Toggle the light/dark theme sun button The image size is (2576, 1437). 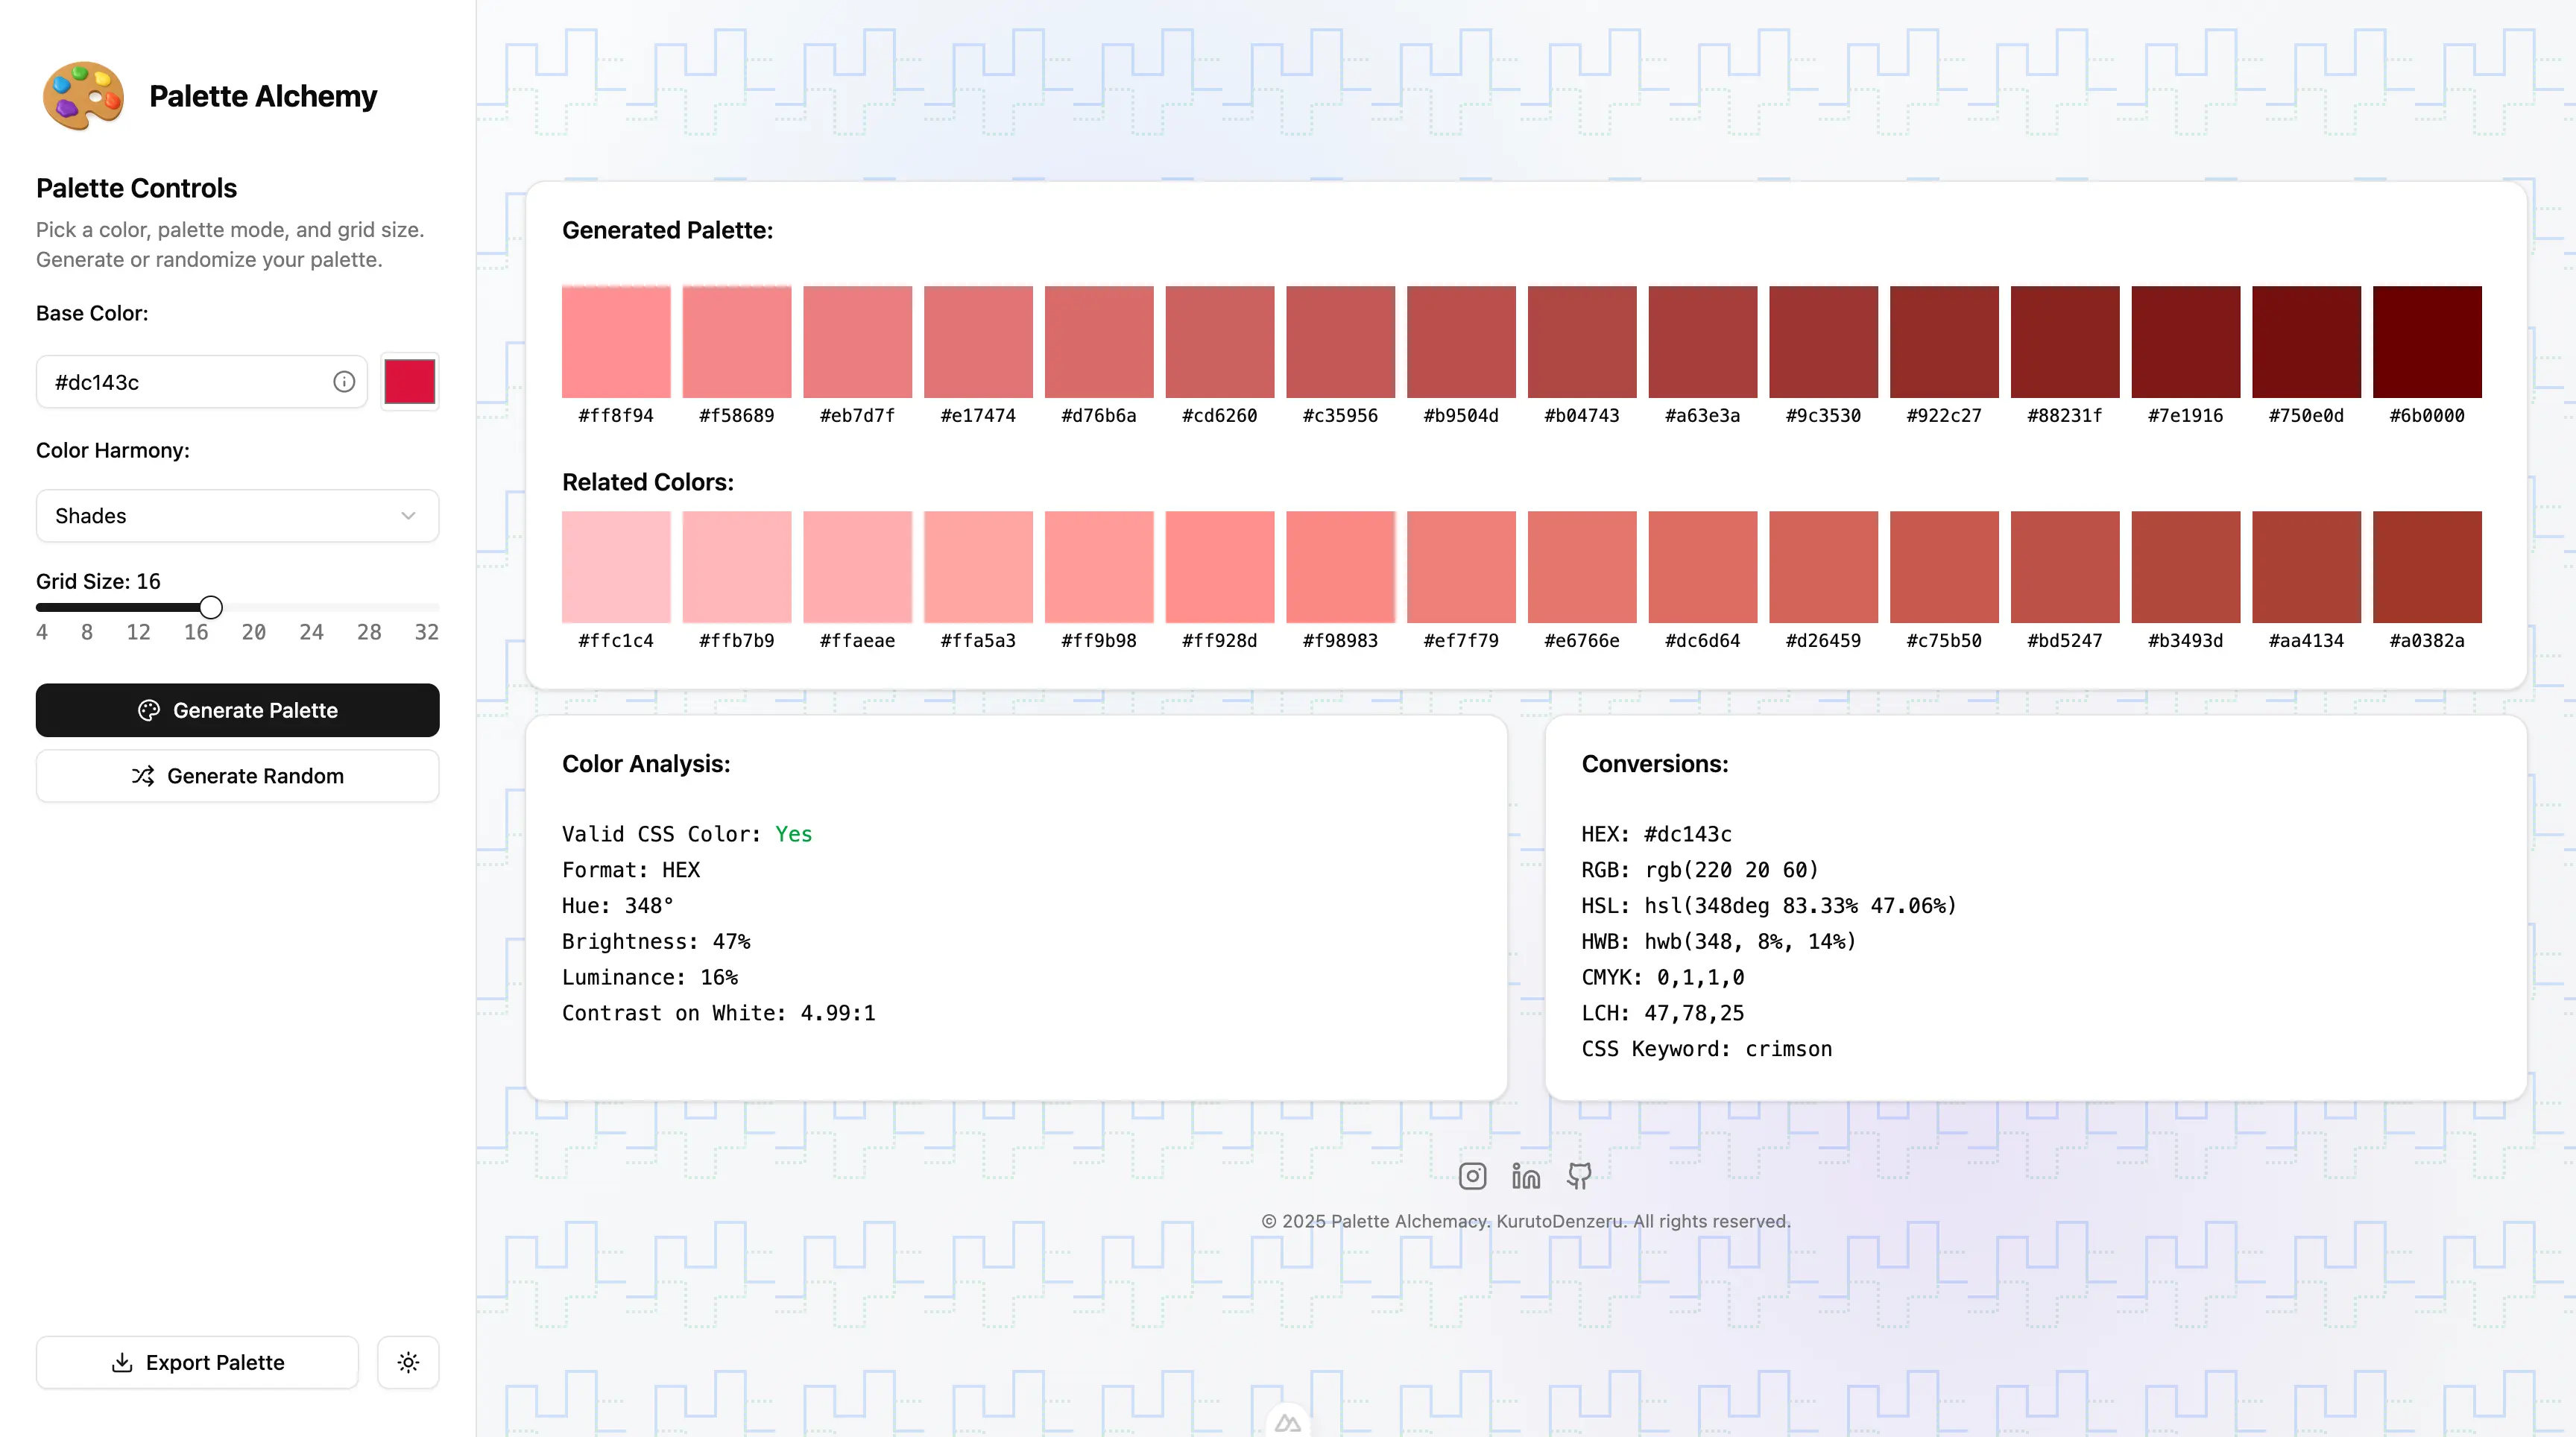(408, 1362)
